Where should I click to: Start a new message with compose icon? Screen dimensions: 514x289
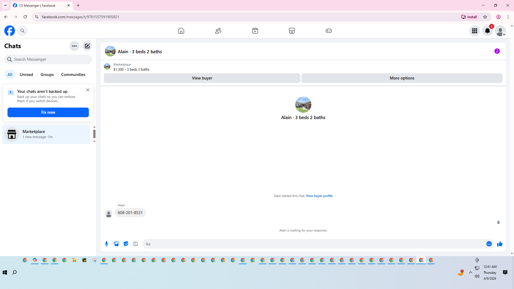pyautogui.click(x=87, y=46)
